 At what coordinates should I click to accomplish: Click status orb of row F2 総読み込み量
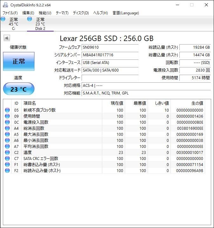pos(7,170)
